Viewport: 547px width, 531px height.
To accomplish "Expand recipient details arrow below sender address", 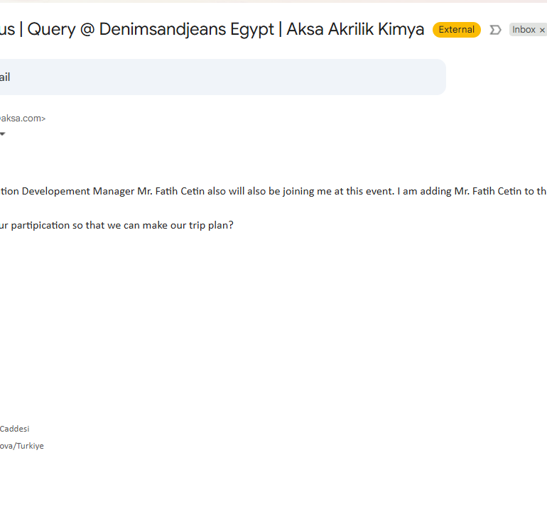I will click(2, 133).
